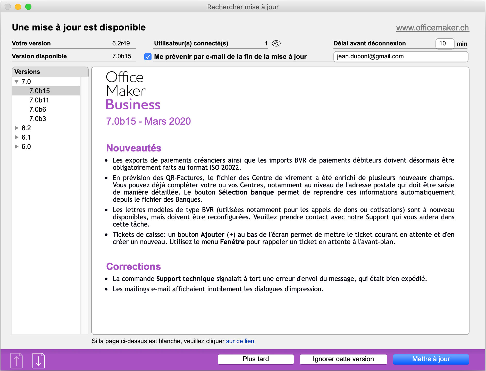Click the disconnection delay minutes field
The width and height of the screenshot is (486, 371).
(445, 43)
